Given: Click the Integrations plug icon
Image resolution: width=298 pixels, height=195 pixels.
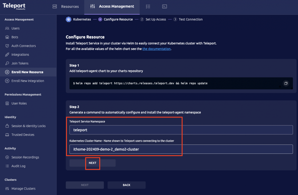Looking at the screenshot, I should tap(7, 55).
